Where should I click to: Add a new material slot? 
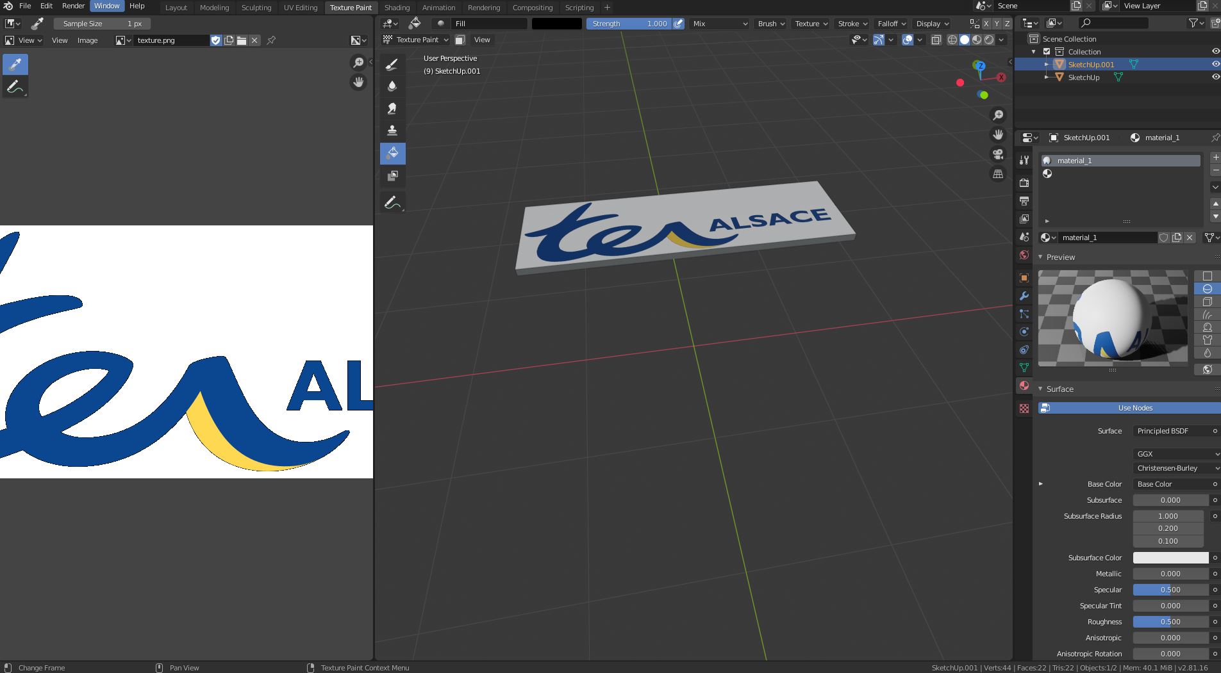pos(1215,158)
